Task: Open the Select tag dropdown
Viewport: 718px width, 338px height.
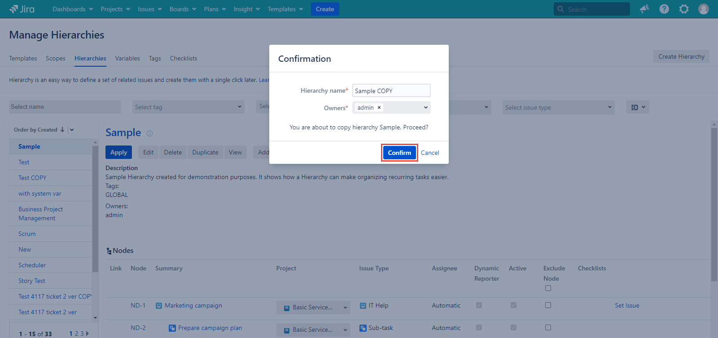Action: (188, 107)
